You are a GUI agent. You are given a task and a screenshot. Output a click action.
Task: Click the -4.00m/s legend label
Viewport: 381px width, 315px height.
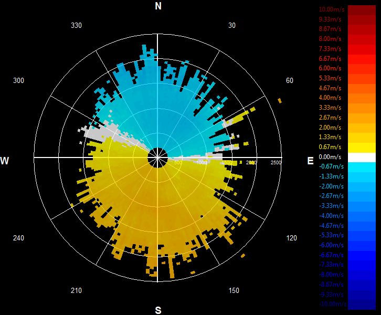[x=331, y=216]
